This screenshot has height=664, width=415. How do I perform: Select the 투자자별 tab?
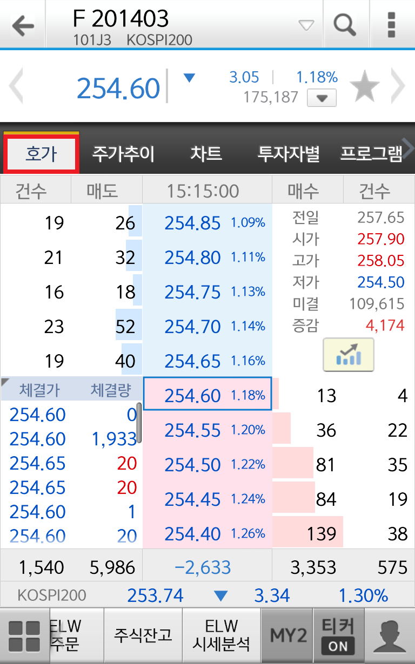(x=288, y=154)
